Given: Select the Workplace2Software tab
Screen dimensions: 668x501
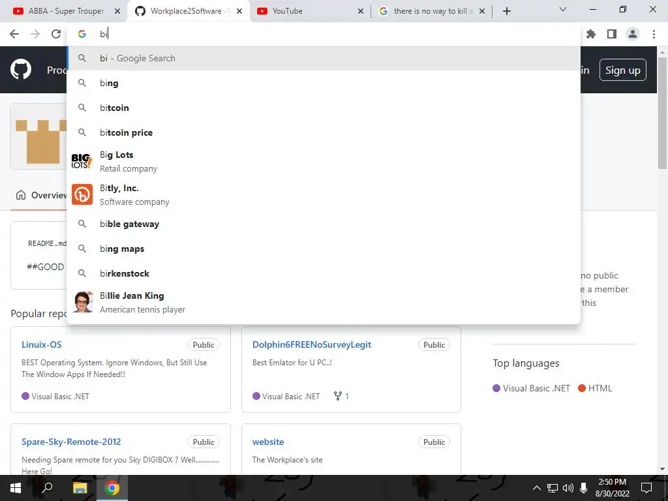Looking at the screenshot, I should 187,12.
